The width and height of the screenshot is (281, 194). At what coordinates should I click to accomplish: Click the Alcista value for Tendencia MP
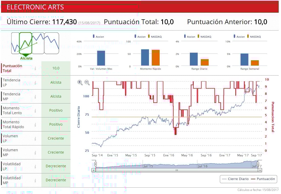pyautogui.click(x=56, y=96)
